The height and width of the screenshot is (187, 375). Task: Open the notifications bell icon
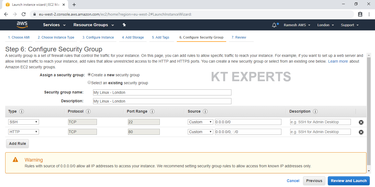pyautogui.click(x=274, y=25)
